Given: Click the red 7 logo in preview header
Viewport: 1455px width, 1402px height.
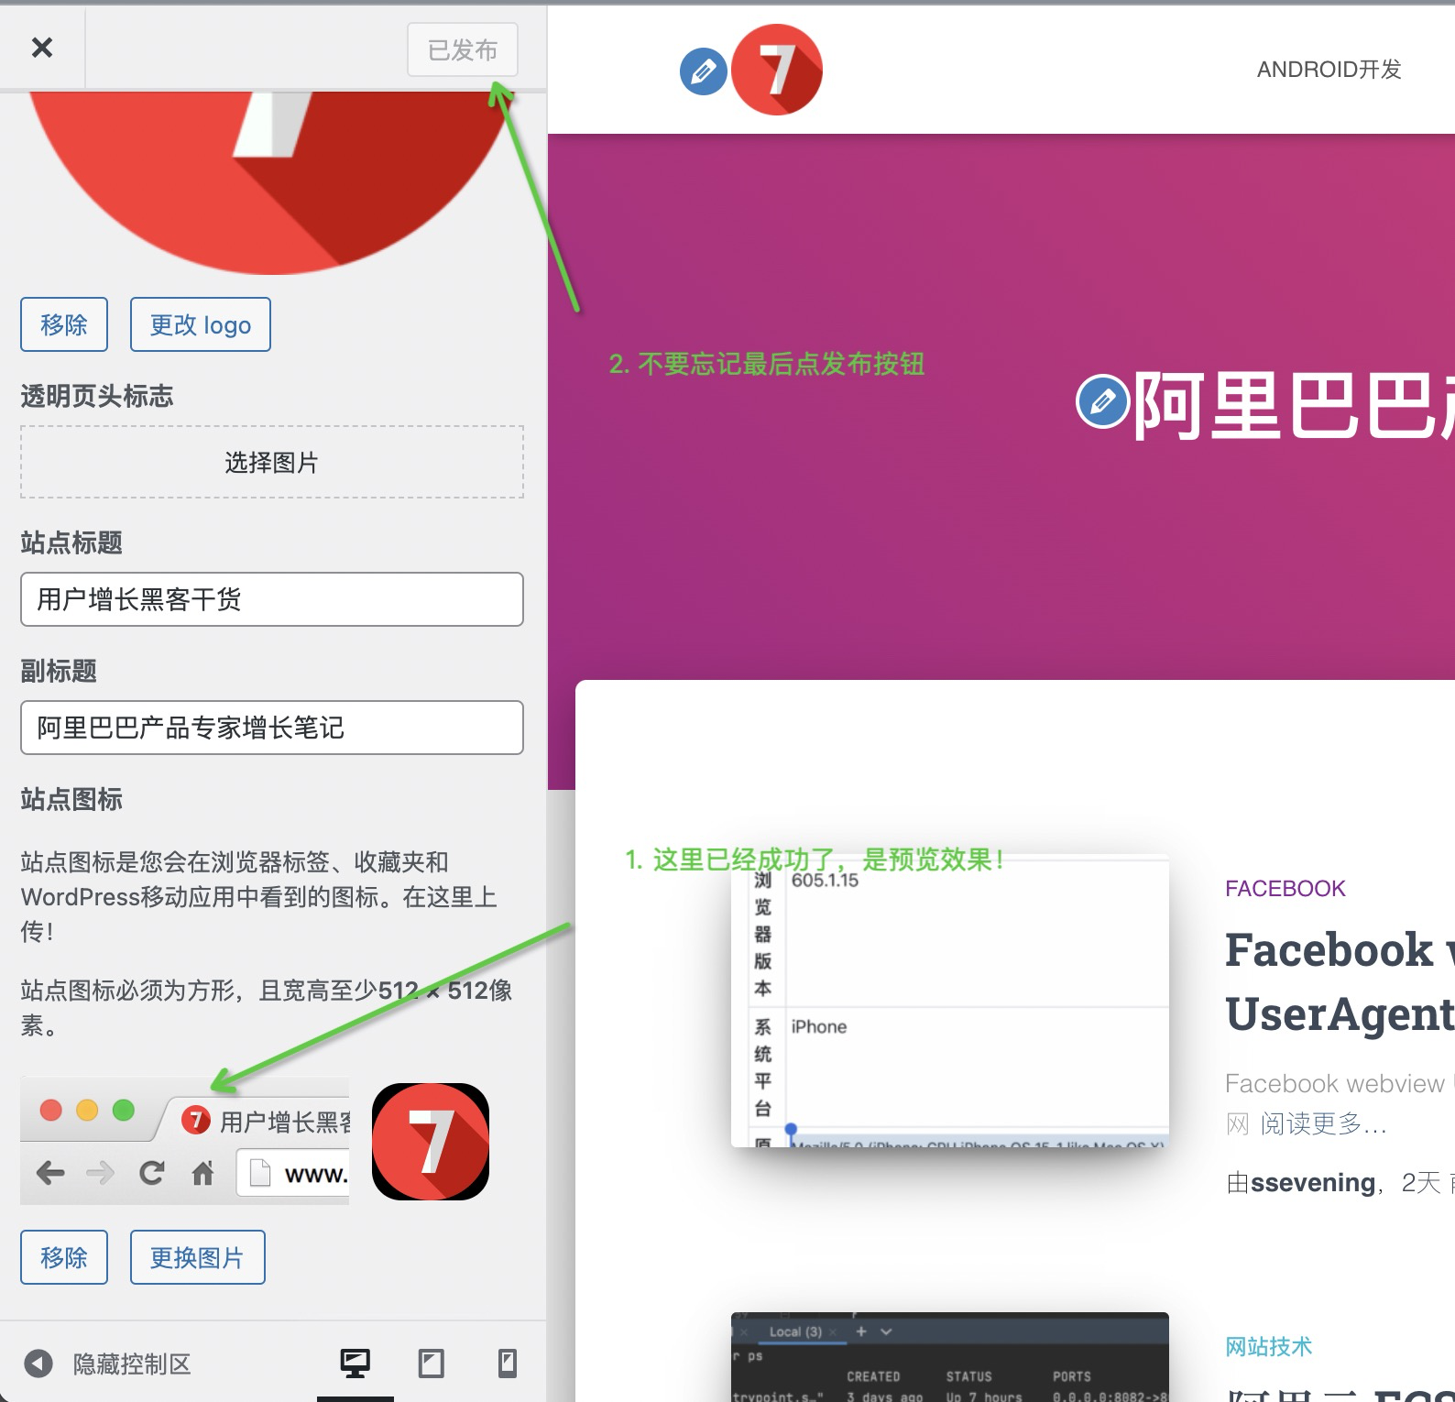Looking at the screenshot, I should coord(777,70).
